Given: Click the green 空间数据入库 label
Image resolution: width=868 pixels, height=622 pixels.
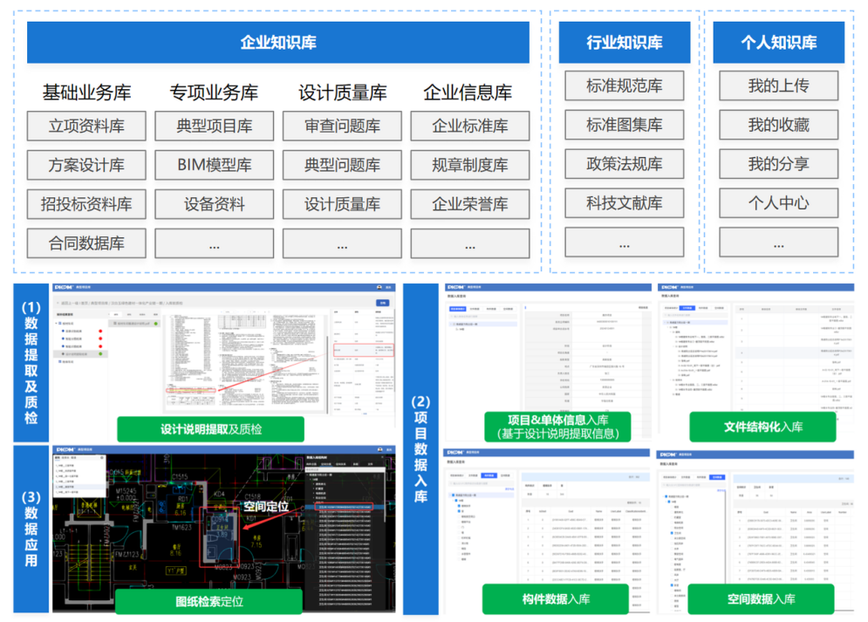Looking at the screenshot, I should [762, 598].
